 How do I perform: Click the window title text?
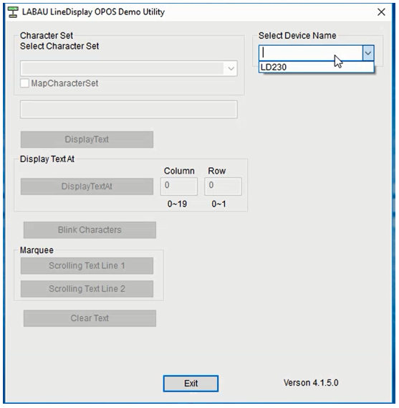[x=93, y=12]
